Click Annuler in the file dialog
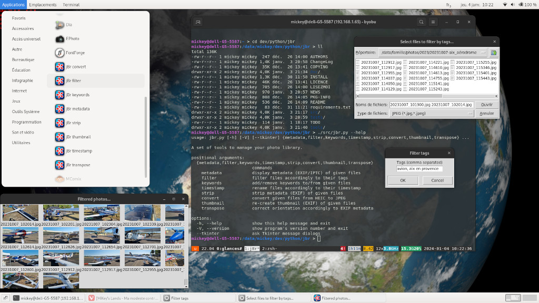 [x=487, y=114]
